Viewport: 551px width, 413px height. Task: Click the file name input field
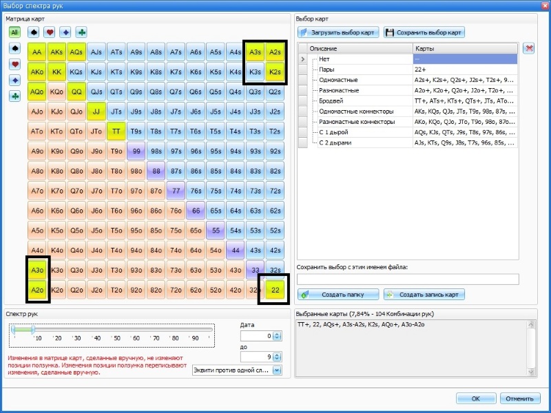click(408, 279)
